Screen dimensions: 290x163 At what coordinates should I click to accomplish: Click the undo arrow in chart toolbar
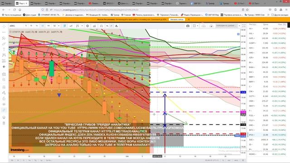click(107, 26)
